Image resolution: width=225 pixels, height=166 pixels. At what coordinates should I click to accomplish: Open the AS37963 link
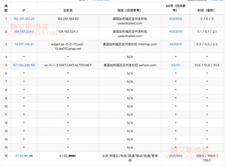(x=175, y=156)
